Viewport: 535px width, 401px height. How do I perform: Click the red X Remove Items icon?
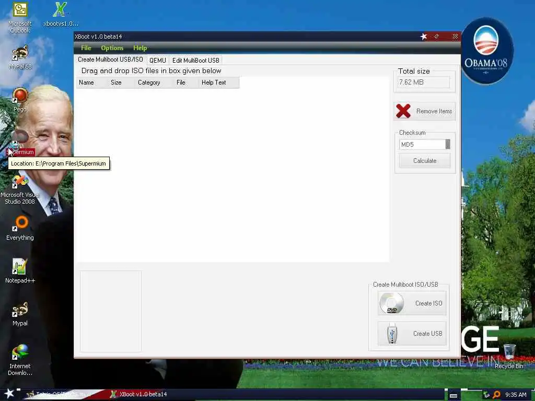coord(403,111)
